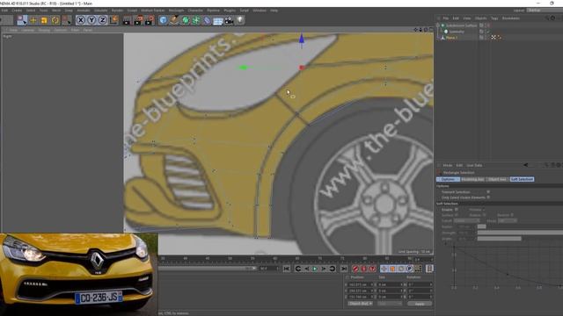Toggle Soft Selection Enable checkbox
Screen dimensions: 563x316
click(457, 209)
